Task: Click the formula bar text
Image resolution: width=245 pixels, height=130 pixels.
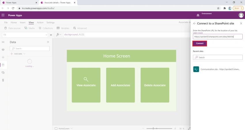Action: tap(74, 34)
